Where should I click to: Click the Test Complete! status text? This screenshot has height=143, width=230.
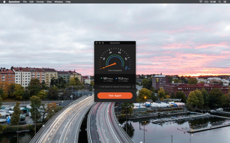(x=115, y=70)
